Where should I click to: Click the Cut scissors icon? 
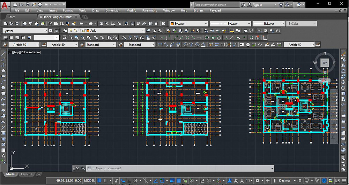(x=50, y=24)
